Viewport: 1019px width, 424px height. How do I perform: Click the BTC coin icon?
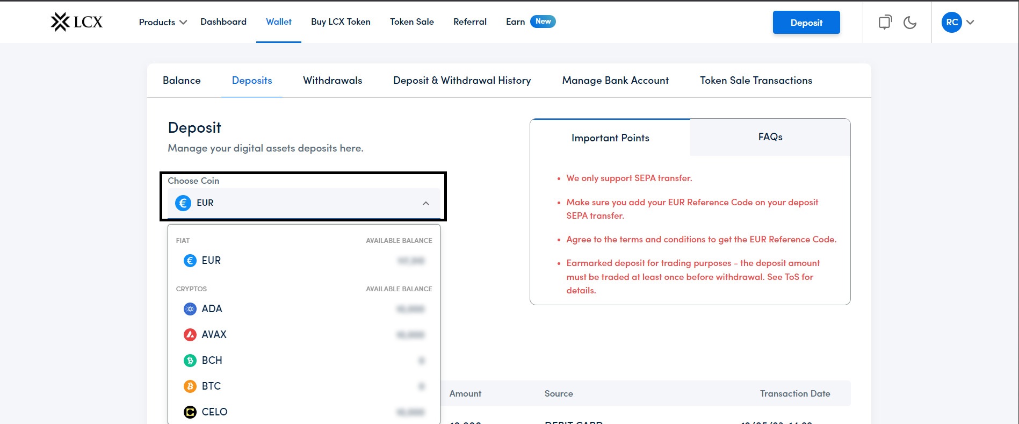(190, 386)
